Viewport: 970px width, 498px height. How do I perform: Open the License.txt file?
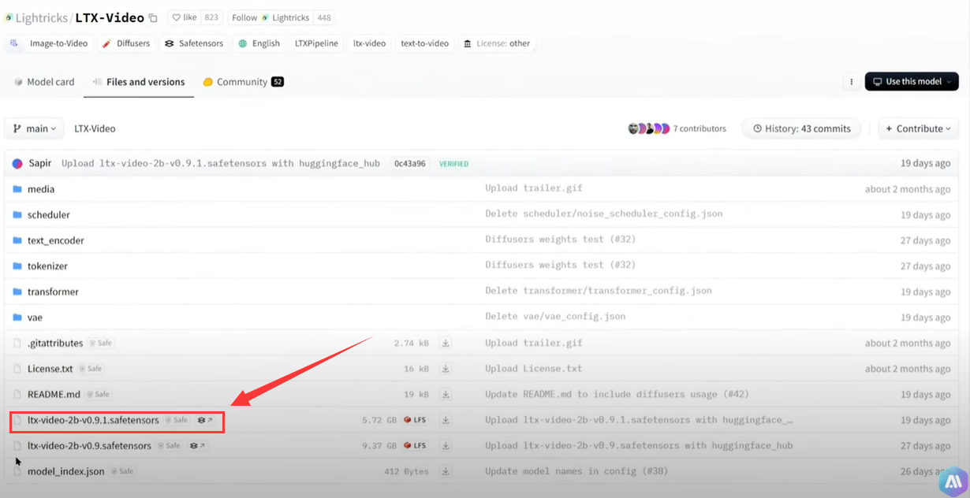[x=50, y=369]
